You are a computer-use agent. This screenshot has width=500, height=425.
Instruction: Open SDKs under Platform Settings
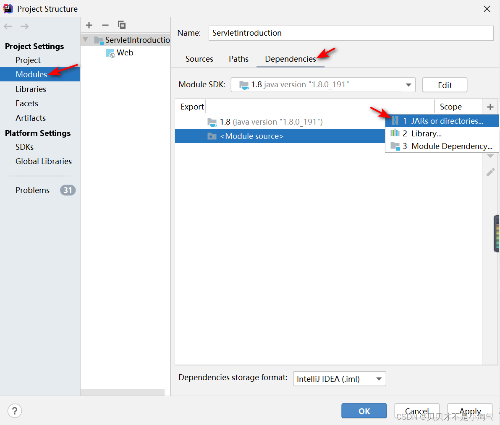tap(24, 147)
